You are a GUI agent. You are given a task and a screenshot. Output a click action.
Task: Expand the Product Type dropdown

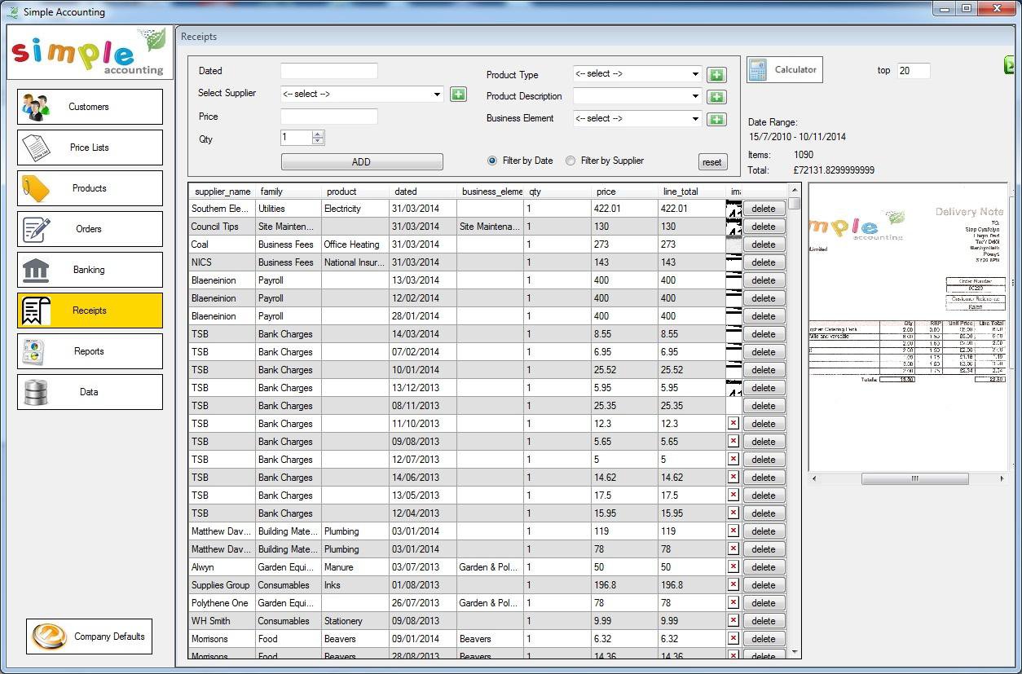695,74
